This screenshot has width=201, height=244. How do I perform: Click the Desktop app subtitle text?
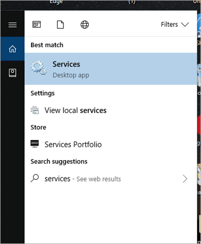(x=71, y=75)
